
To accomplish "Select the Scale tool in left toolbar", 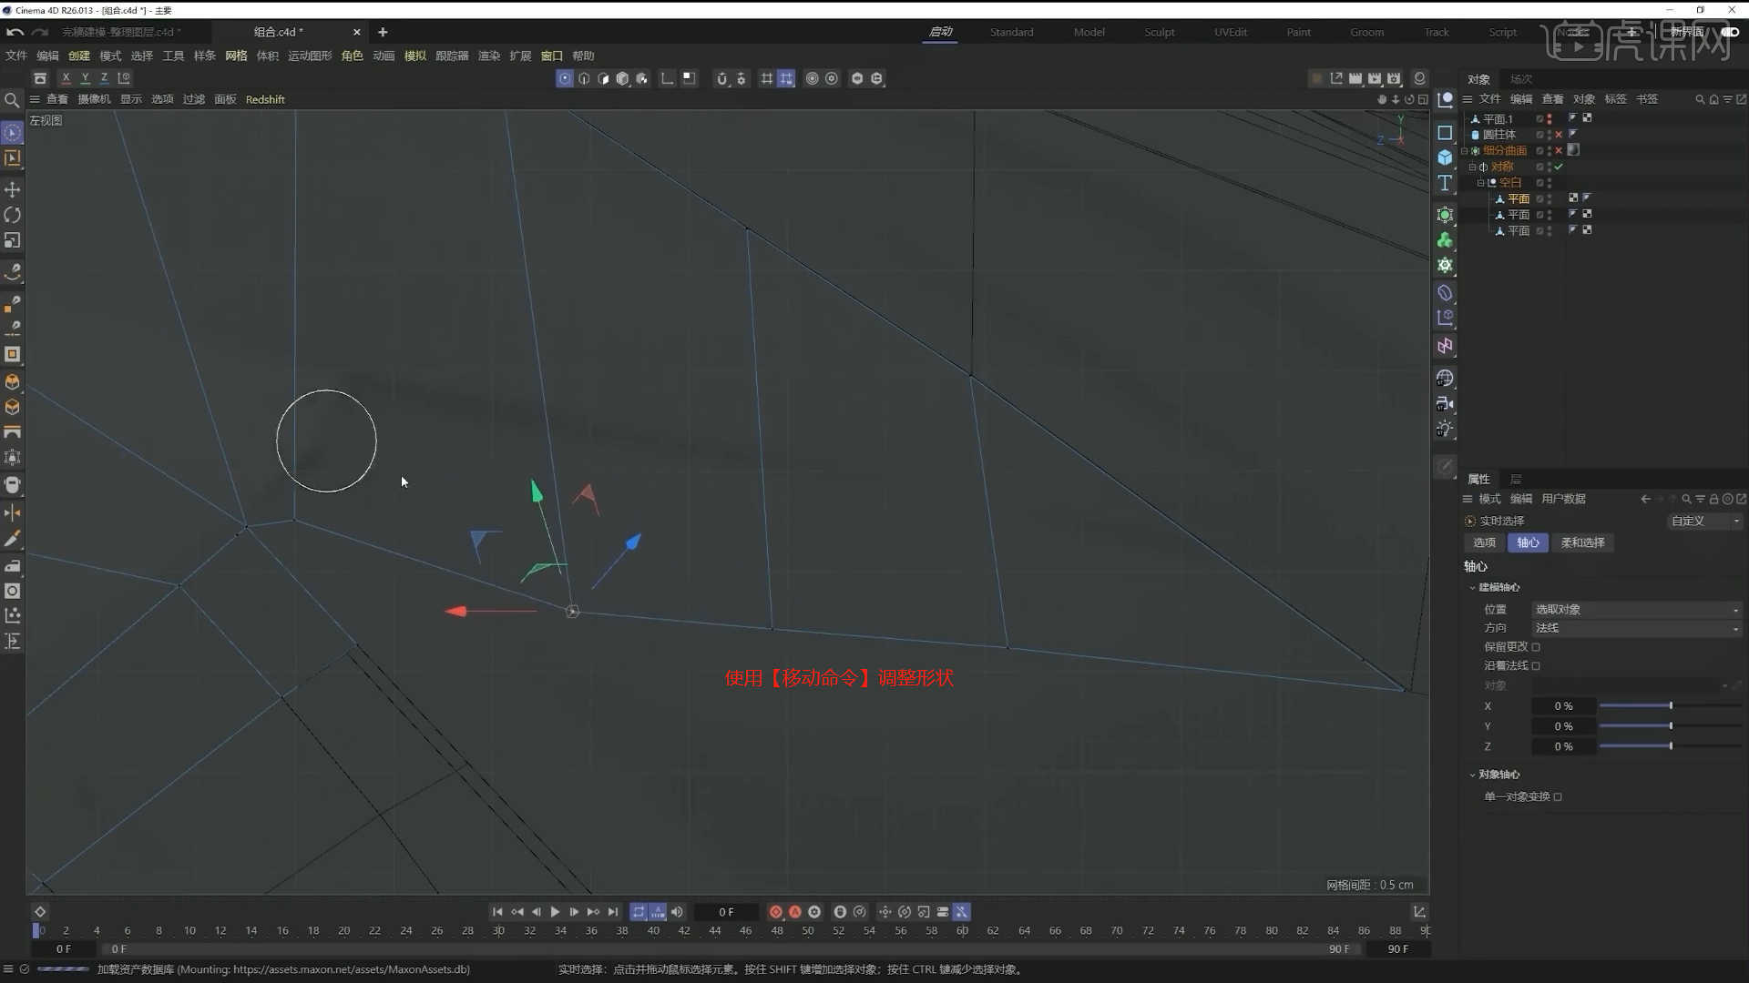I will (x=13, y=240).
